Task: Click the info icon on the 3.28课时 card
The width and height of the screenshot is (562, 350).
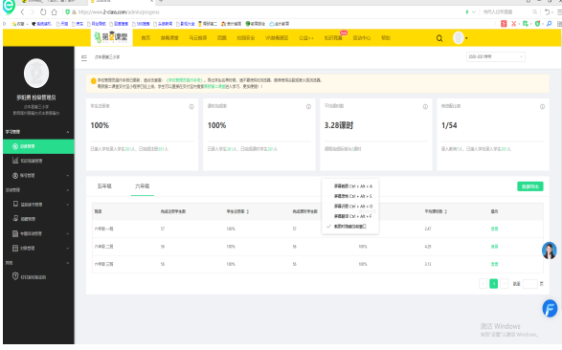Action: [425, 107]
